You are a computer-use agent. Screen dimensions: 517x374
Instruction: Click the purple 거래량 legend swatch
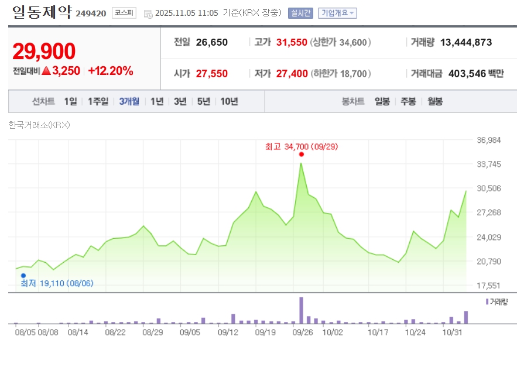coord(487,301)
